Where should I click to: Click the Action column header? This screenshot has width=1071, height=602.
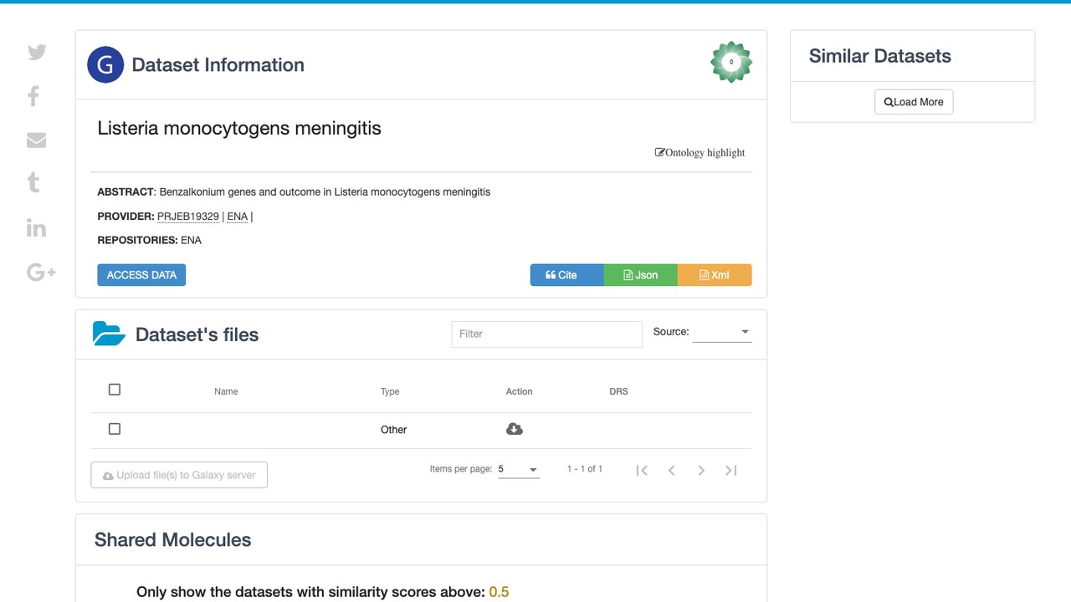coord(519,391)
